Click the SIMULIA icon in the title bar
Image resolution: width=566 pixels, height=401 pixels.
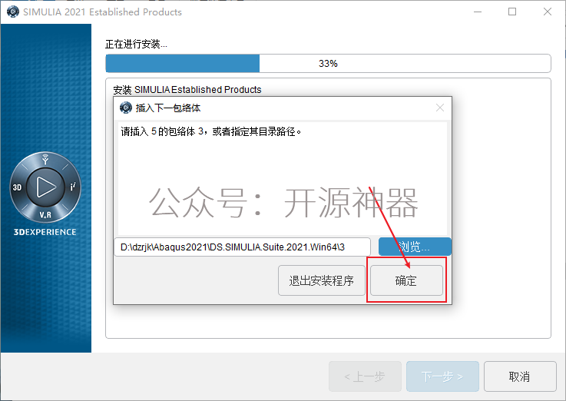(13, 12)
